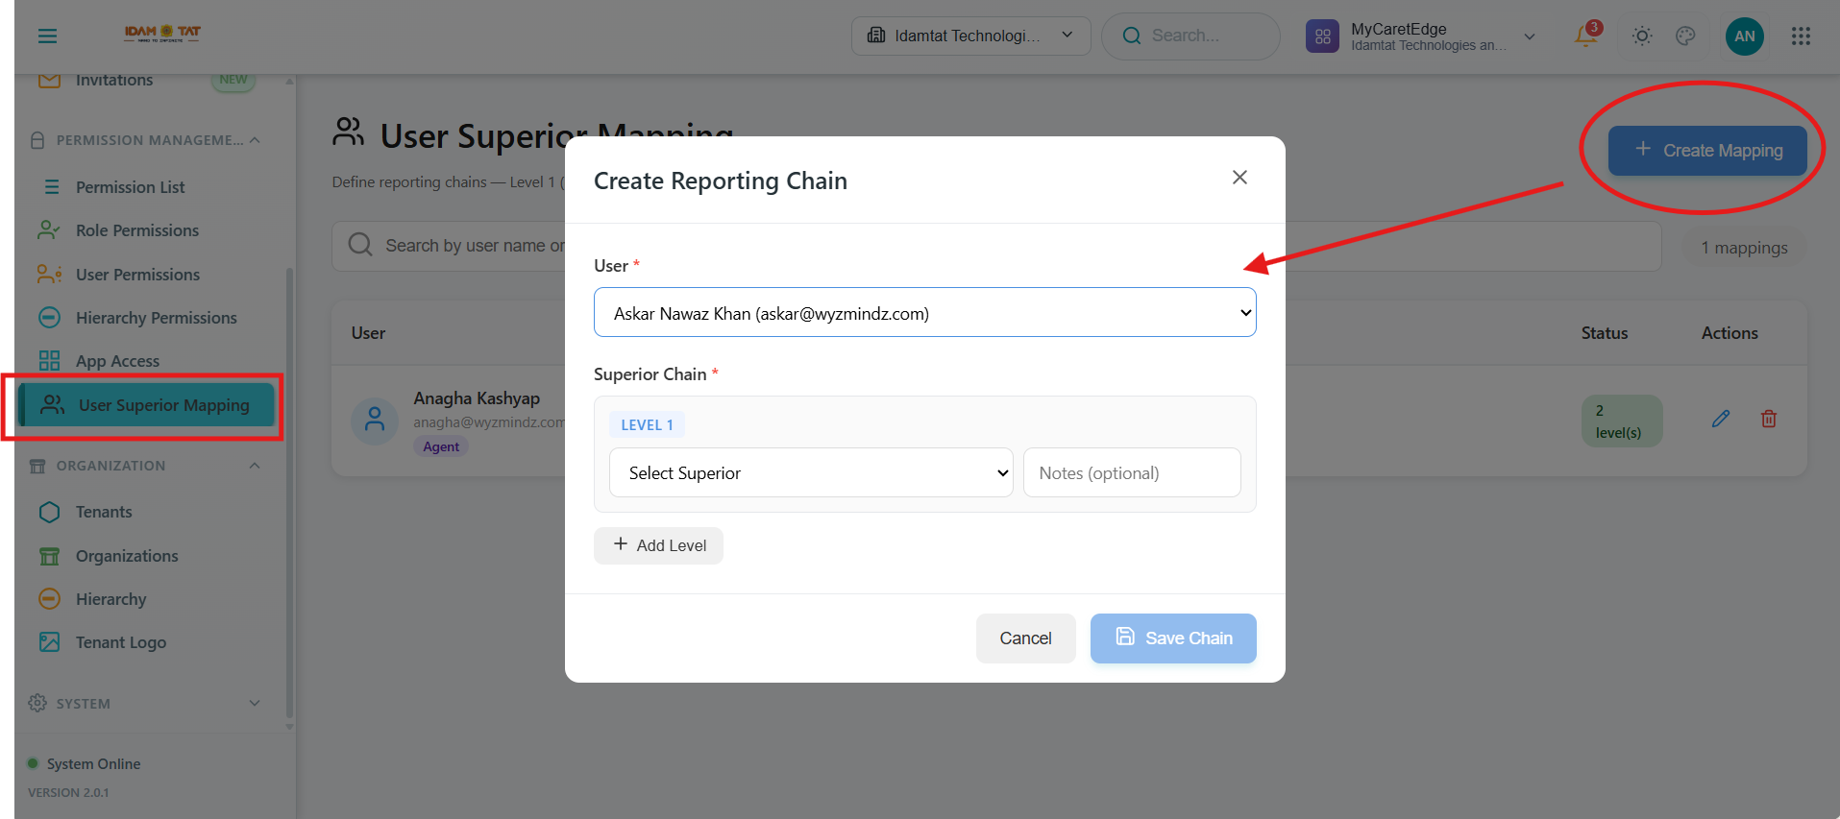
Task: Click the Organizations building icon
Action: (49, 556)
